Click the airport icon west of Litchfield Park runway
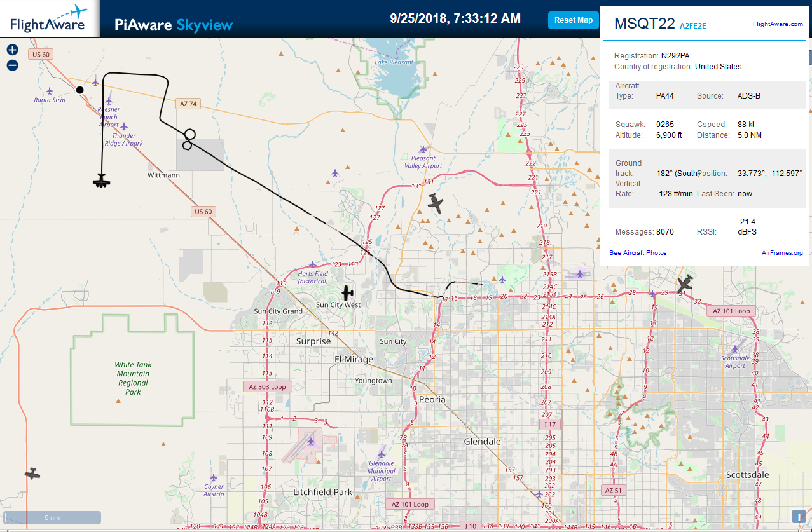Viewport: 812px width, 532px height. click(x=311, y=441)
